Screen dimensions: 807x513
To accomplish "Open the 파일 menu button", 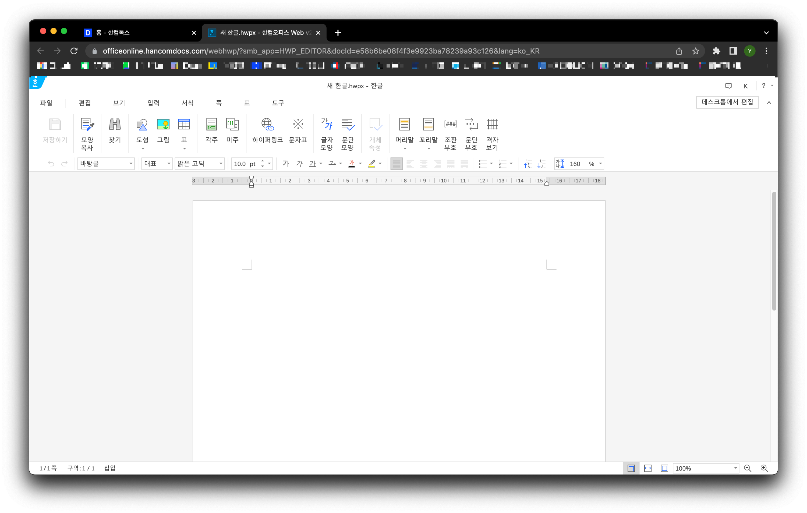I will (46, 103).
